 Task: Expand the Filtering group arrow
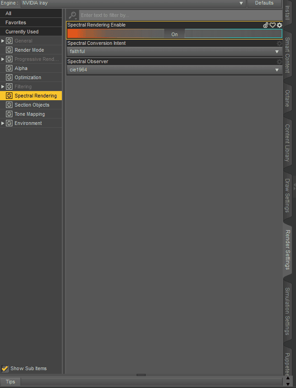tap(3, 86)
